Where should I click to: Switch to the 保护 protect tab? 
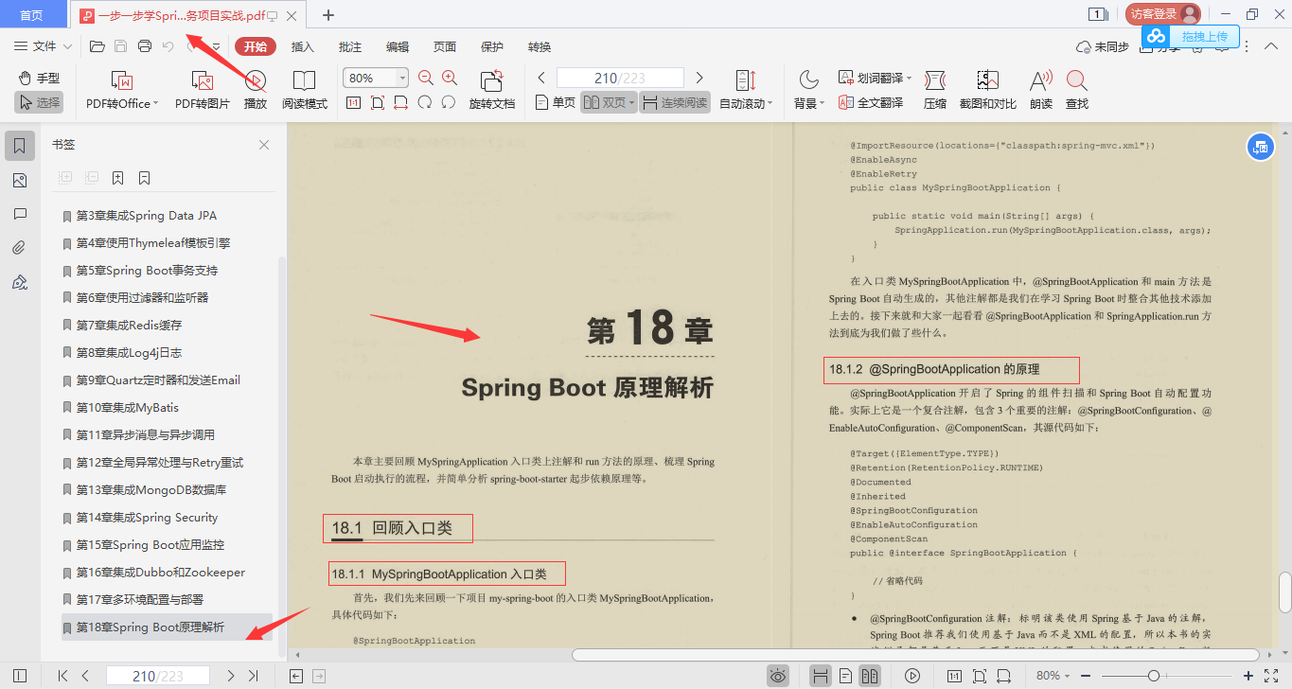click(x=492, y=47)
